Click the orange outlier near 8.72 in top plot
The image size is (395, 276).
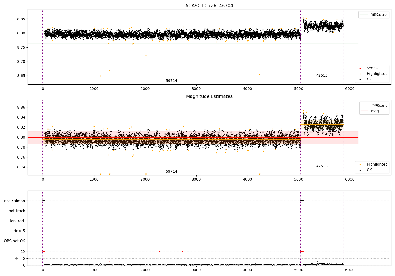point(146,55)
